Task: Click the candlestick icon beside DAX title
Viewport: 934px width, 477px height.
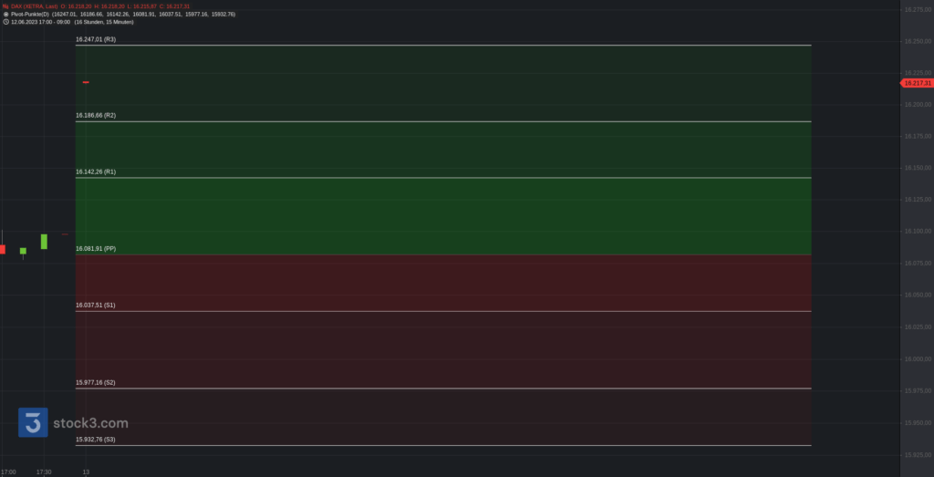Action: pyautogui.click(x=5, y=6)
